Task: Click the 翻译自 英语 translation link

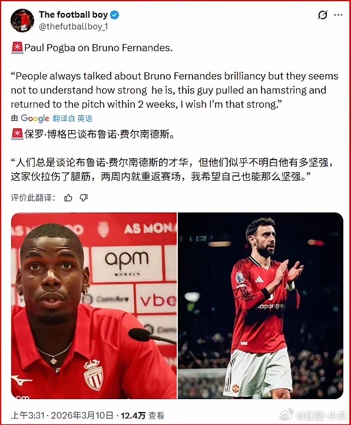Action: pos(72,118)
